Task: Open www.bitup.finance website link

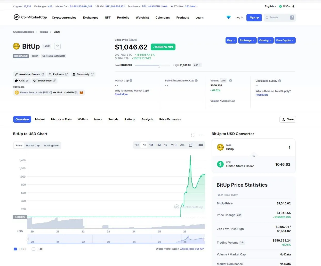Action: point(29,74)
